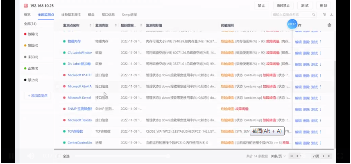The width and height of the screenshot is (351, 164).
Task: Open table column settings gear
Action: (x=329, y=25)
